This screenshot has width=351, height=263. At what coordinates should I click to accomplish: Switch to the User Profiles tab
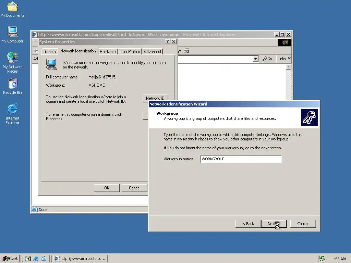[x=130, y=52]
